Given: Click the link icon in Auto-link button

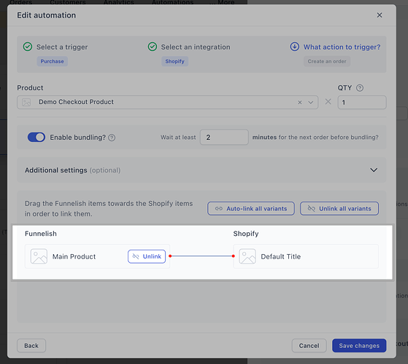Looking at the screenshot, I should [218, 209].
